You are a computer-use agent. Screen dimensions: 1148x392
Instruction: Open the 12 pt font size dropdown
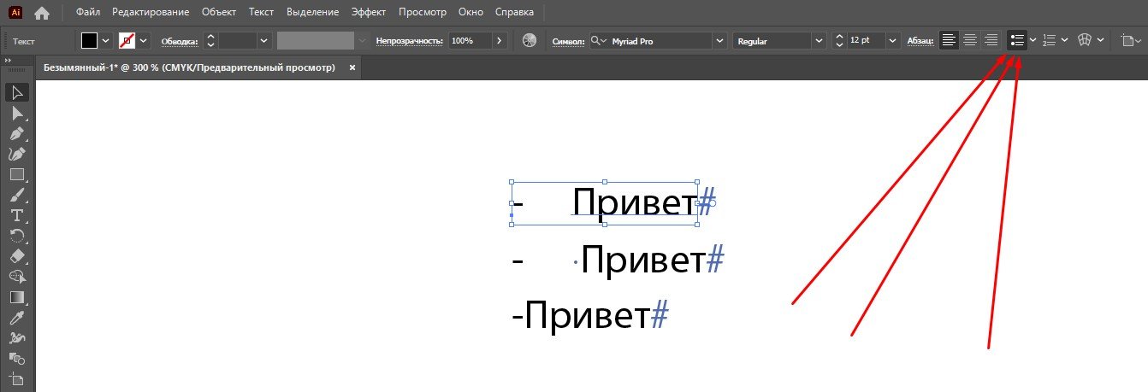(x=894, y=40)
